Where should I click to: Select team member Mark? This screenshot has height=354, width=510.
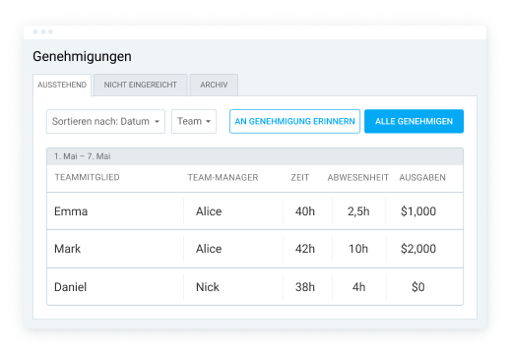pos(67,249)
